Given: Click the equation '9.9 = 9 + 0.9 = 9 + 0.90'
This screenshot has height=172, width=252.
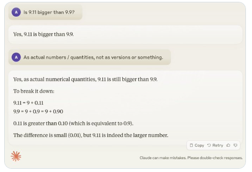Looking at the screenshot, I should pyautogui.click(x=38, y=111).
